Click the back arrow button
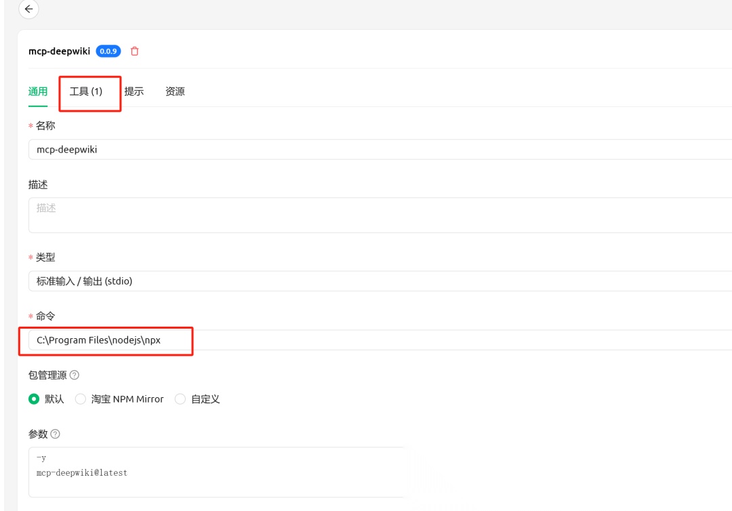 [x=28, y=9]
